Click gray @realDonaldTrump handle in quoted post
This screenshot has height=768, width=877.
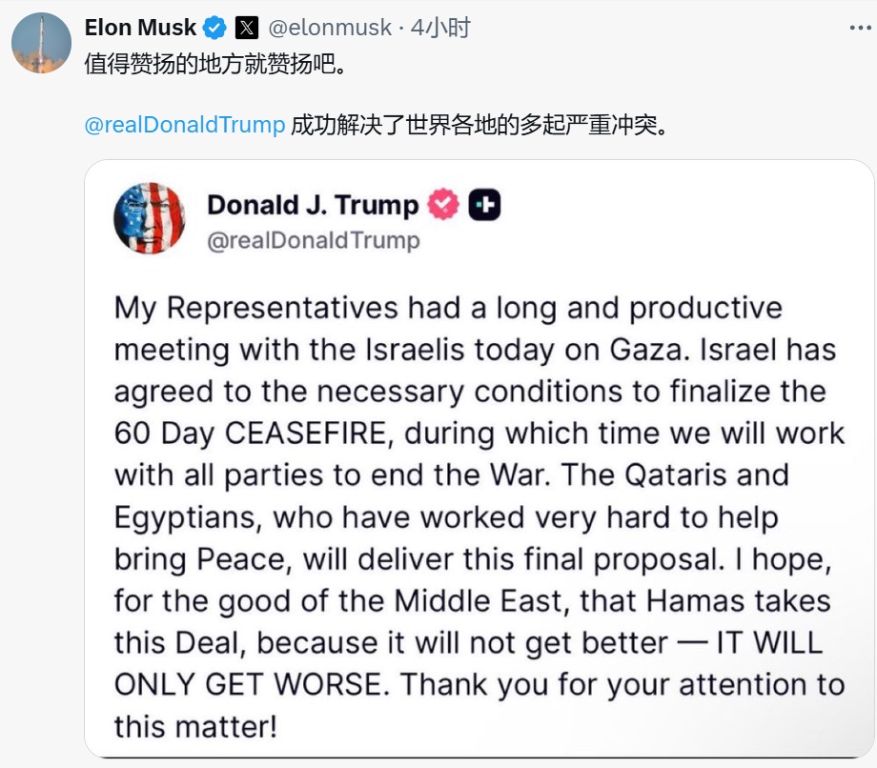pyautogui.click(x=314, y=240)
